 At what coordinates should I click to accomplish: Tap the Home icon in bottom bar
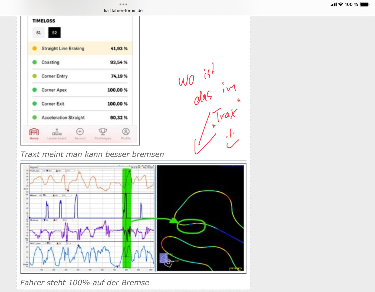click(x=34, y=134)
